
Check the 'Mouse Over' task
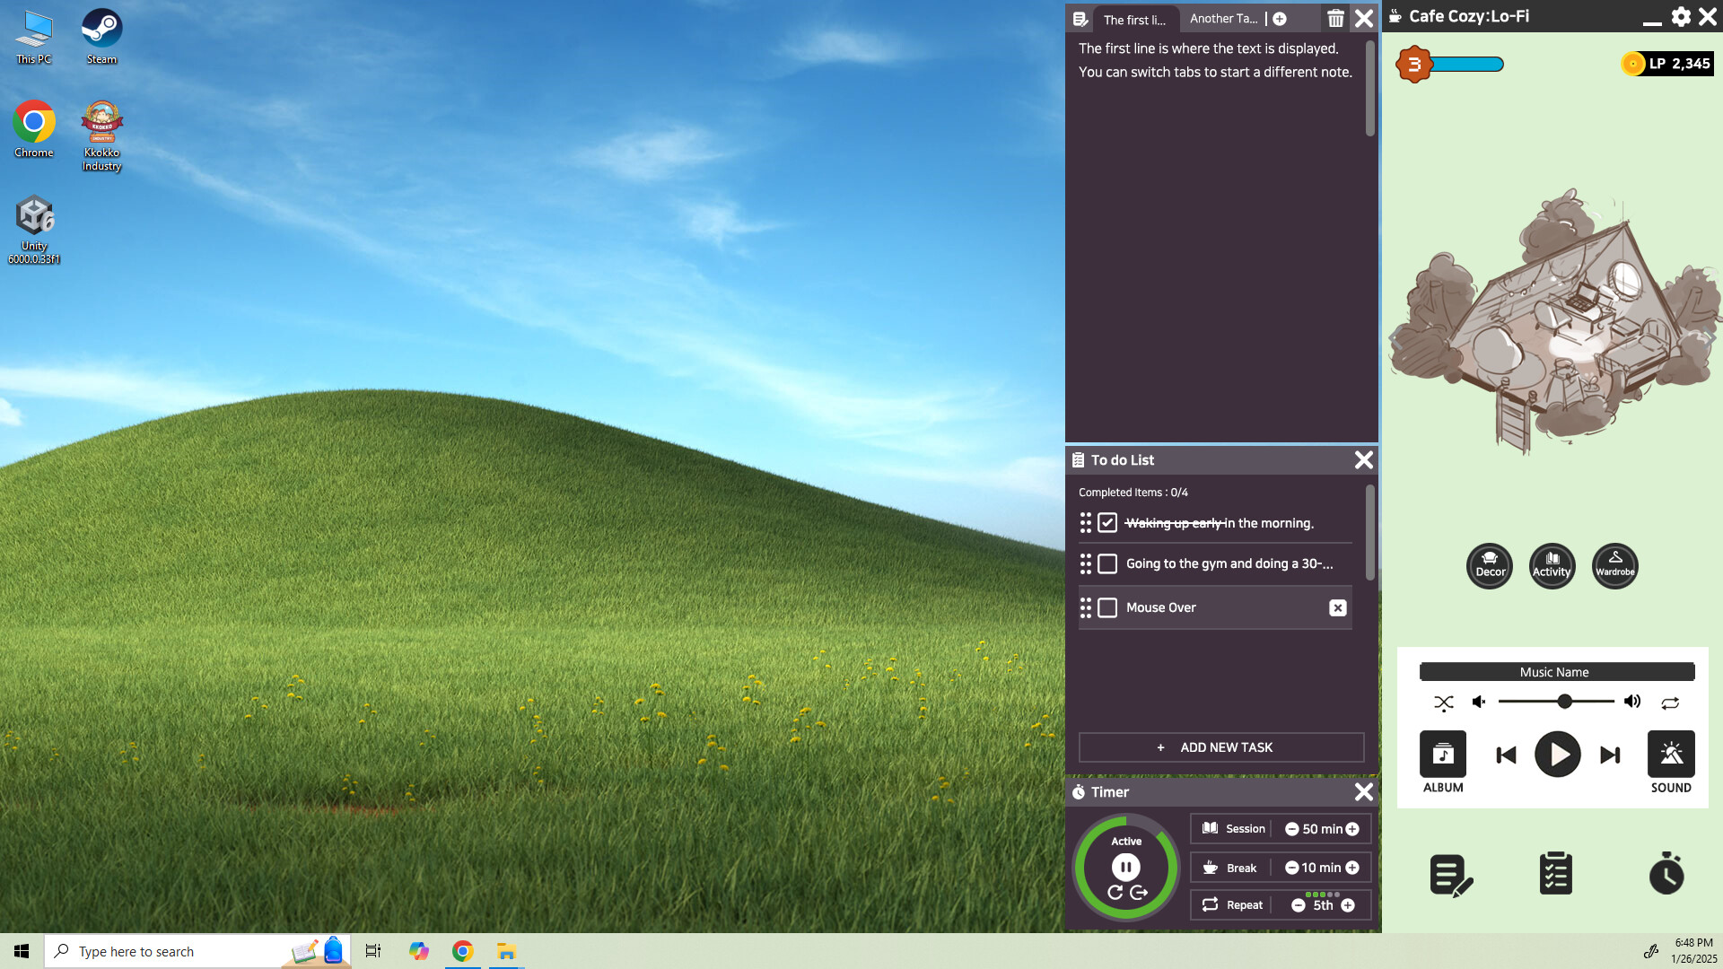coord(1107,608)
